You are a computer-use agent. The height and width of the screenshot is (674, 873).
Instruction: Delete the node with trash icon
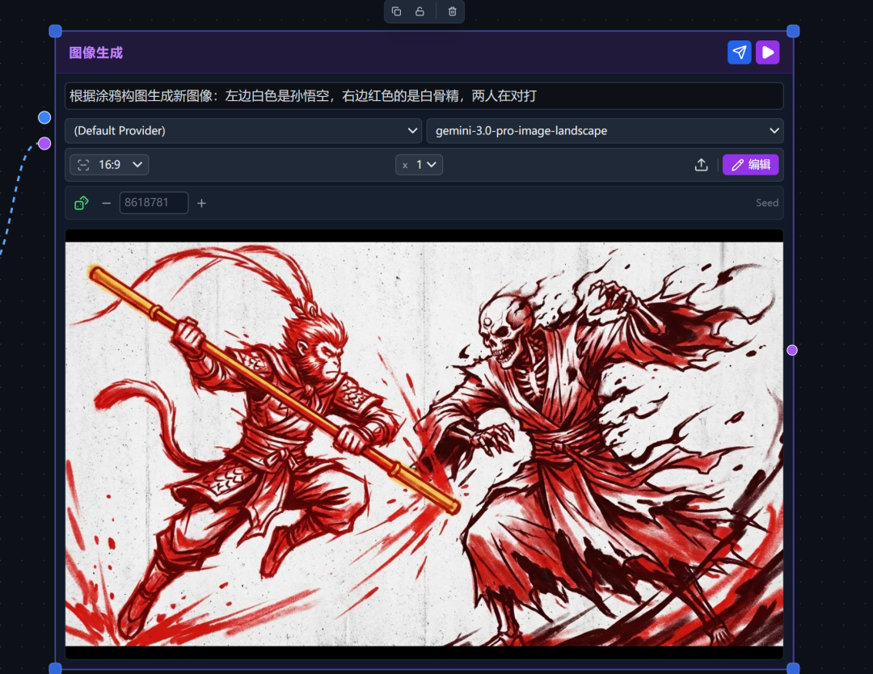(x=452, y=11)
